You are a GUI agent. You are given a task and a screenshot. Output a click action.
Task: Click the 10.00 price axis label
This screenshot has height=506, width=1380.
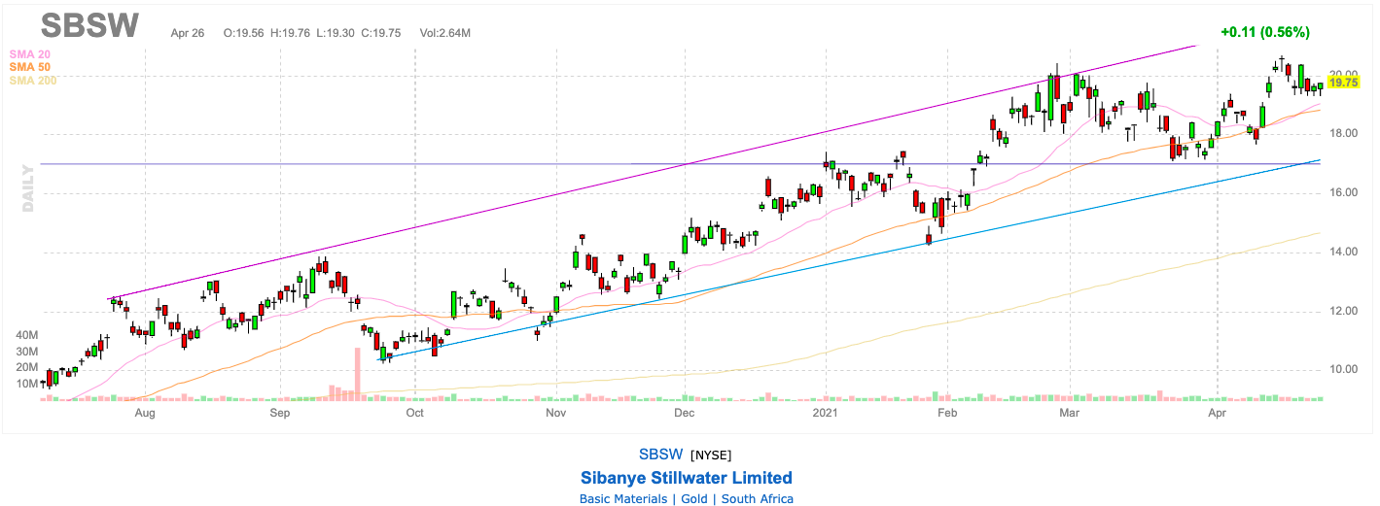1344,369
